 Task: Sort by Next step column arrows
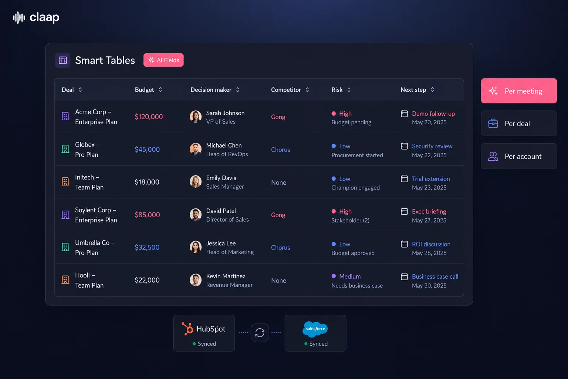432,90
